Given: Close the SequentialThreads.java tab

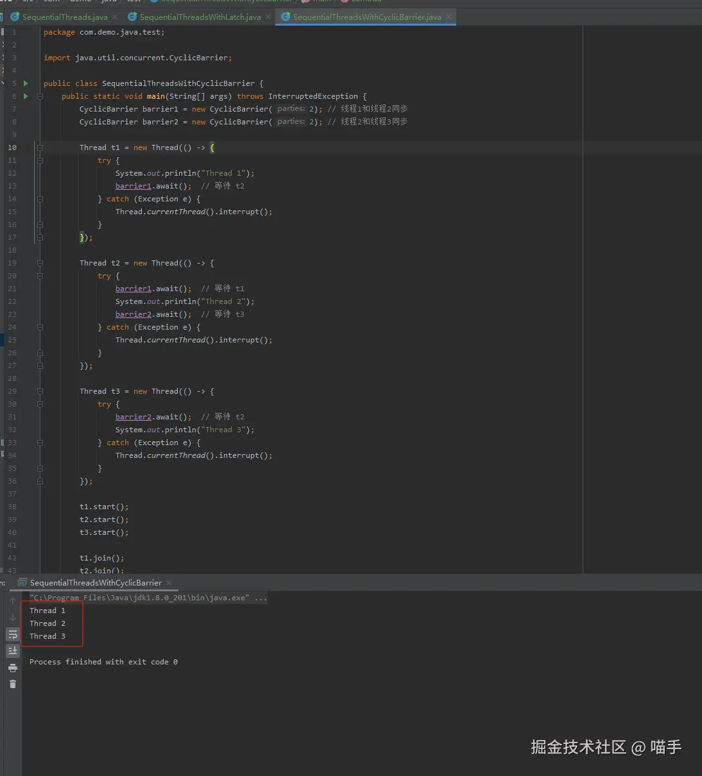Looking at the screenshot, I should [x=115, y=17].
